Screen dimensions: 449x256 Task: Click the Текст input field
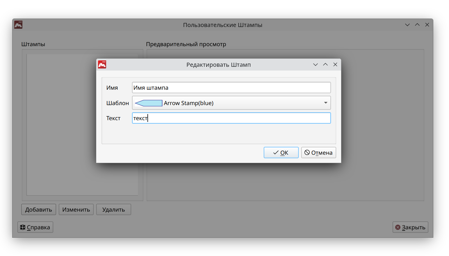click(231, 118)
